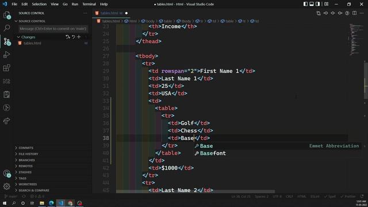Open editor More Actions ellipsis
368x207 pixels.
point(362,13)
